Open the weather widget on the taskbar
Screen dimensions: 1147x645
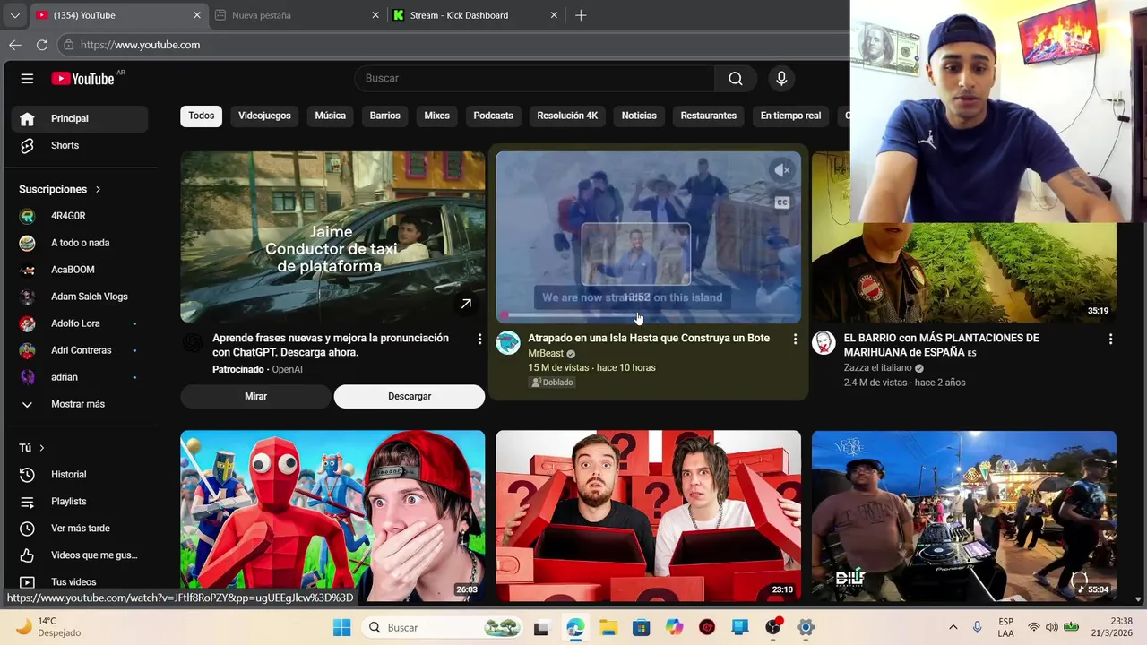point(49,627)
